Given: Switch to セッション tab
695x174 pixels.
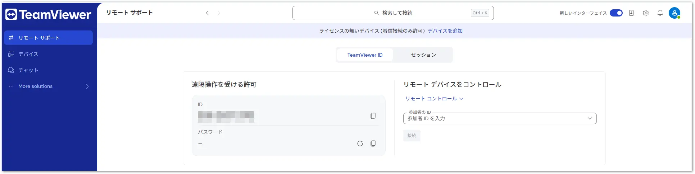Looking at the screenshot, I should point(423,55).
